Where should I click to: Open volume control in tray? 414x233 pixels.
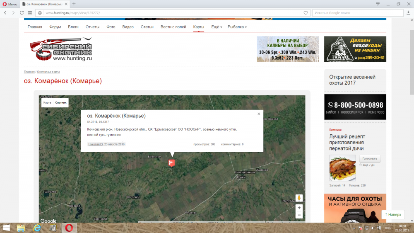373,228
